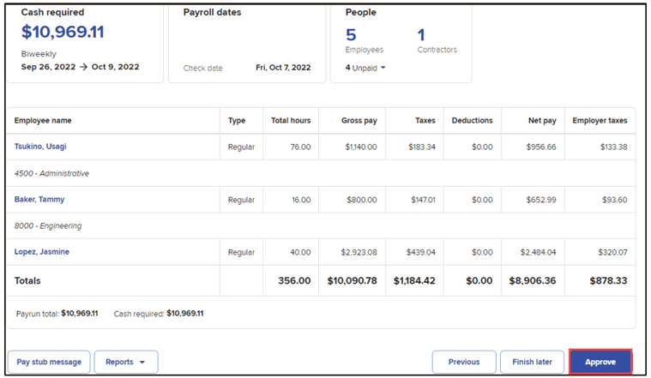Click Pay stub message button
The height and width of the screenshot is (378, 651).
coord(49,362)
